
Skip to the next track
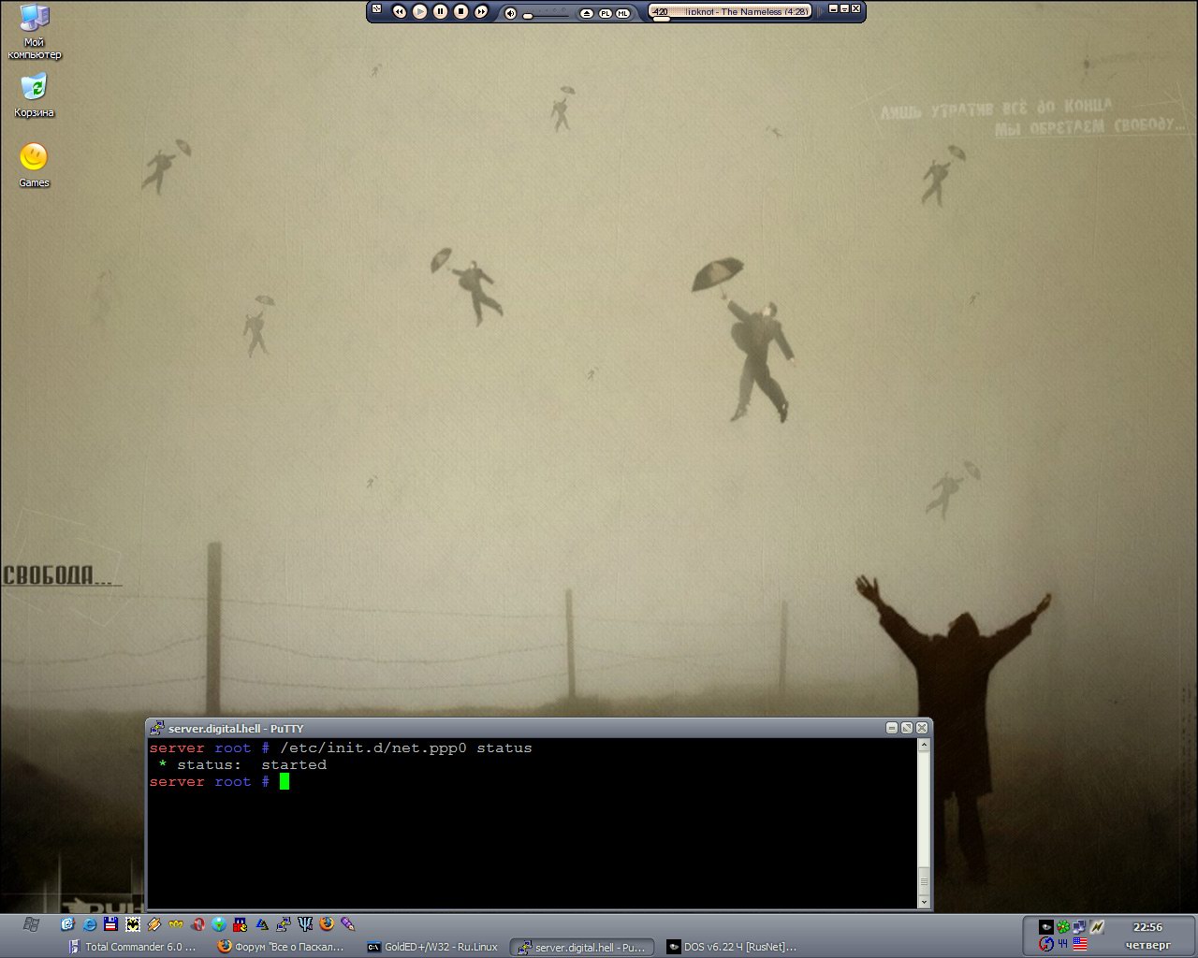click(481, 11)
